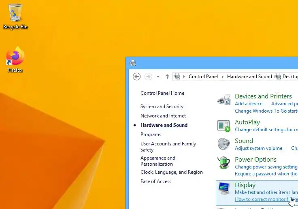298x209 pixels.
Task: Select Control Panel in the breadcrumb
Action: (x=203, y=77)
